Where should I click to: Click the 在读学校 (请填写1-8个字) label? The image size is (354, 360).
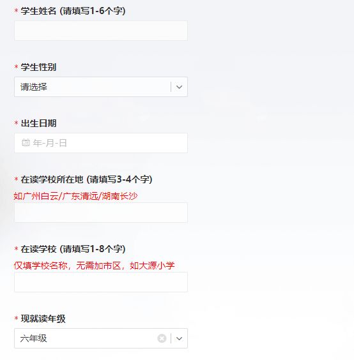73,249
